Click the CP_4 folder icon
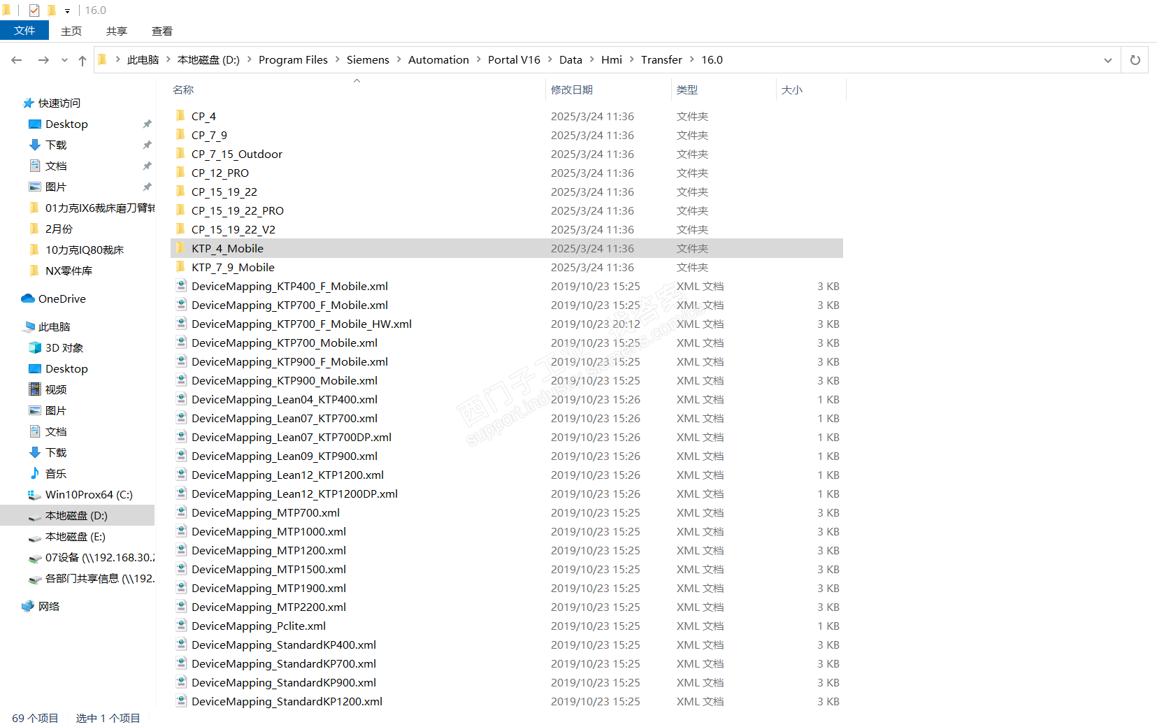Screen dimensions: 1157x727 coord(180,116)
